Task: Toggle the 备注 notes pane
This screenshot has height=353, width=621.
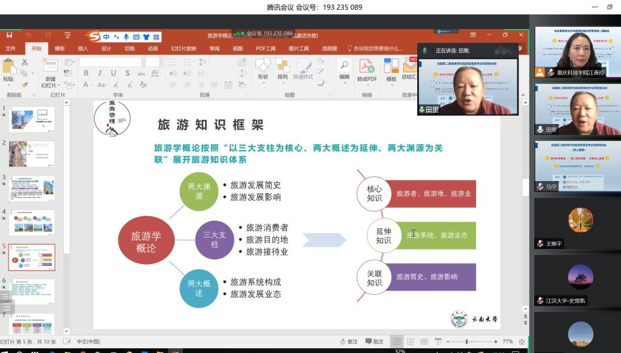Action: click(x=348, y=341)
